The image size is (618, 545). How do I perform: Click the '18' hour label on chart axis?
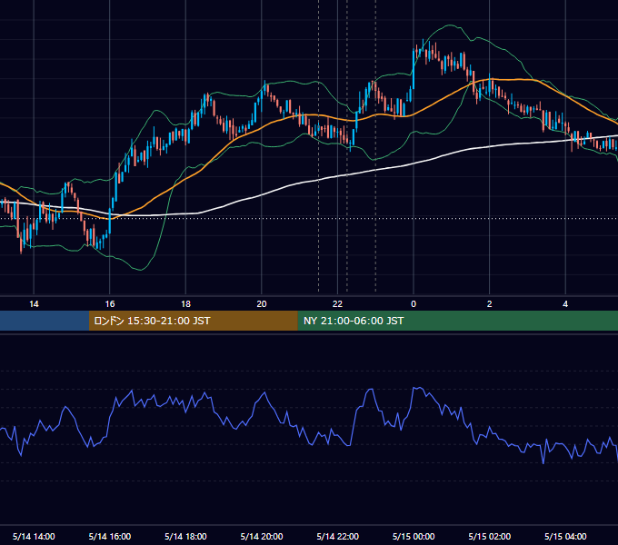[x=185, y=304]
